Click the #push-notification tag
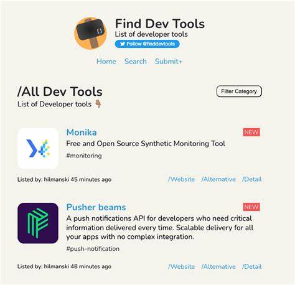The height and width of the screenshot is (285, 295). (93, 248)
